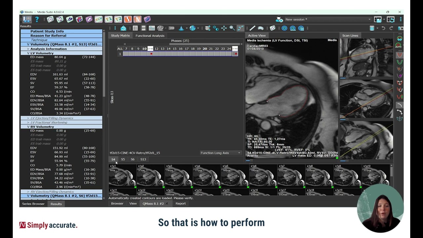Click the ALL phases button
The image size is (423, 238).
[120, 49]
